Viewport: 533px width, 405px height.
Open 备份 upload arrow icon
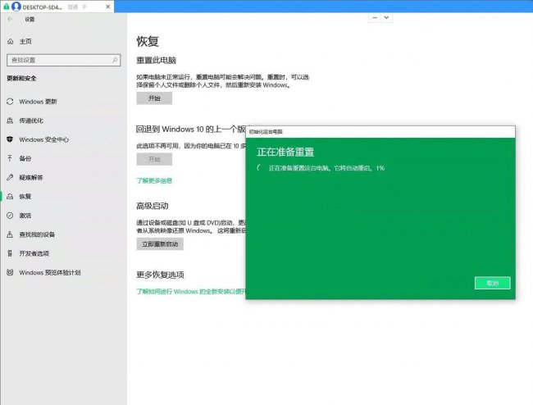[x=10, y=158]
